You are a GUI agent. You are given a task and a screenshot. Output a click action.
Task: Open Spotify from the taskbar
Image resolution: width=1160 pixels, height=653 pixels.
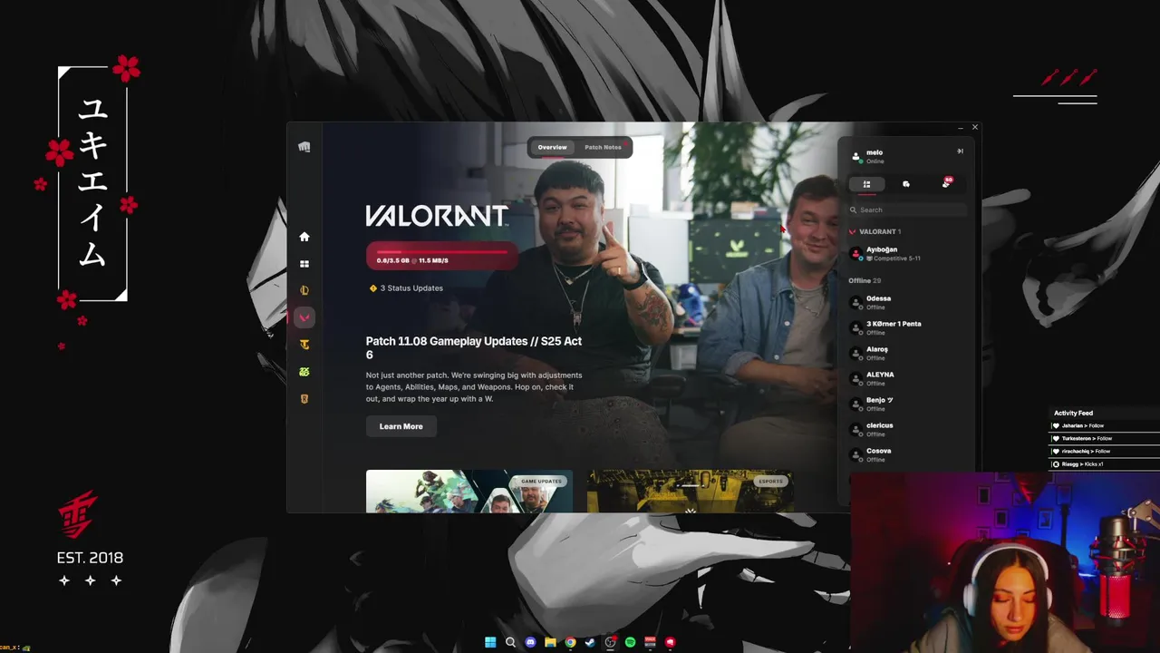tap(630, 642)
